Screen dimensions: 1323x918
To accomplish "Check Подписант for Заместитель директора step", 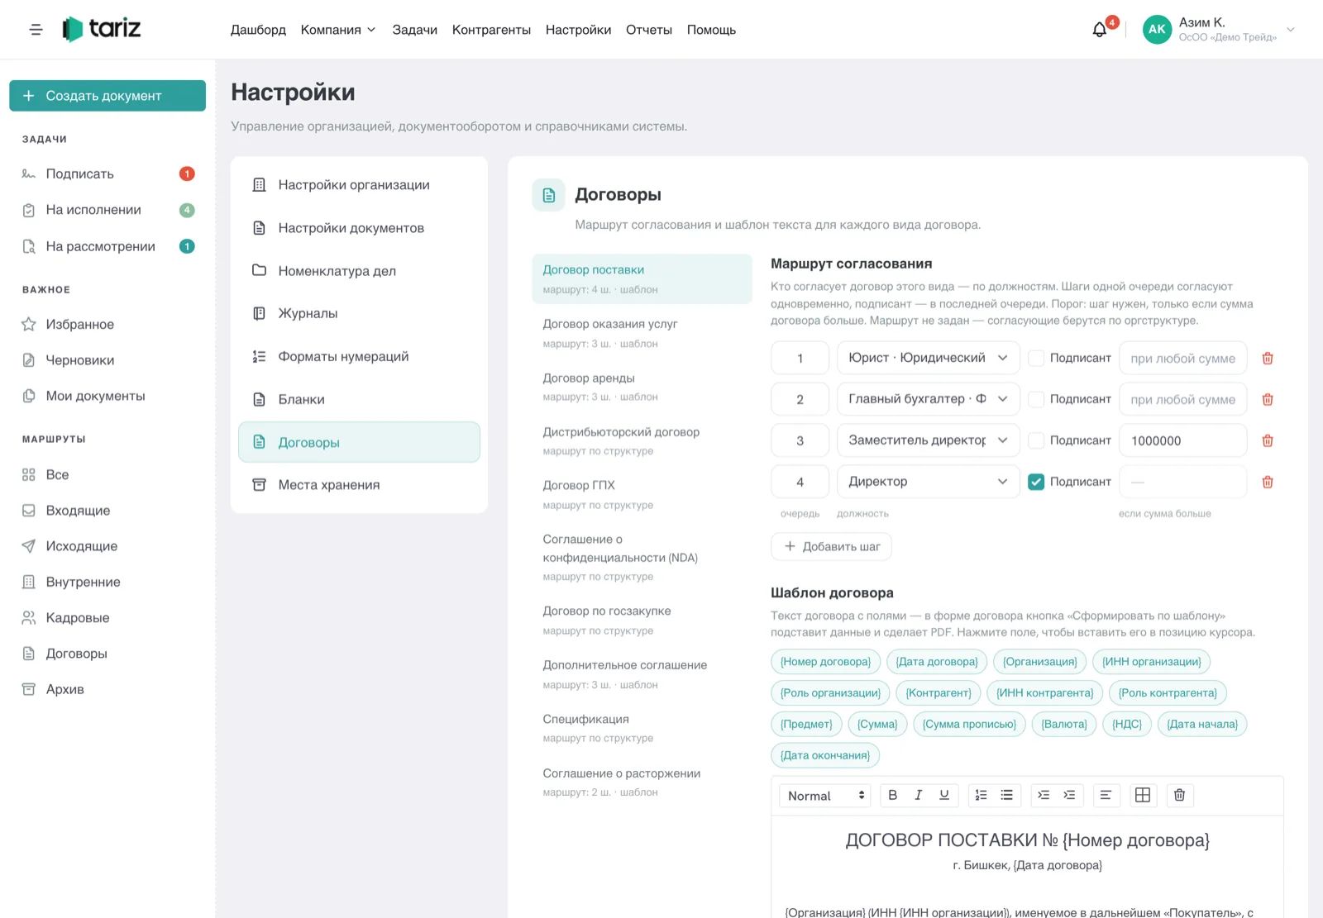I will pos(1035,440).
